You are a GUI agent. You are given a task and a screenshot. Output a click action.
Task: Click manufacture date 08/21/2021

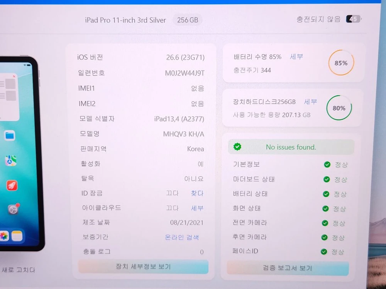(x=187, y=223)
